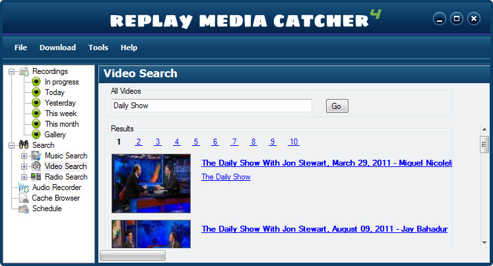Click the Recordings folder icon
The width and height of the screenshot is (493, 266).
pyautogui.click(x=24, y=72)
